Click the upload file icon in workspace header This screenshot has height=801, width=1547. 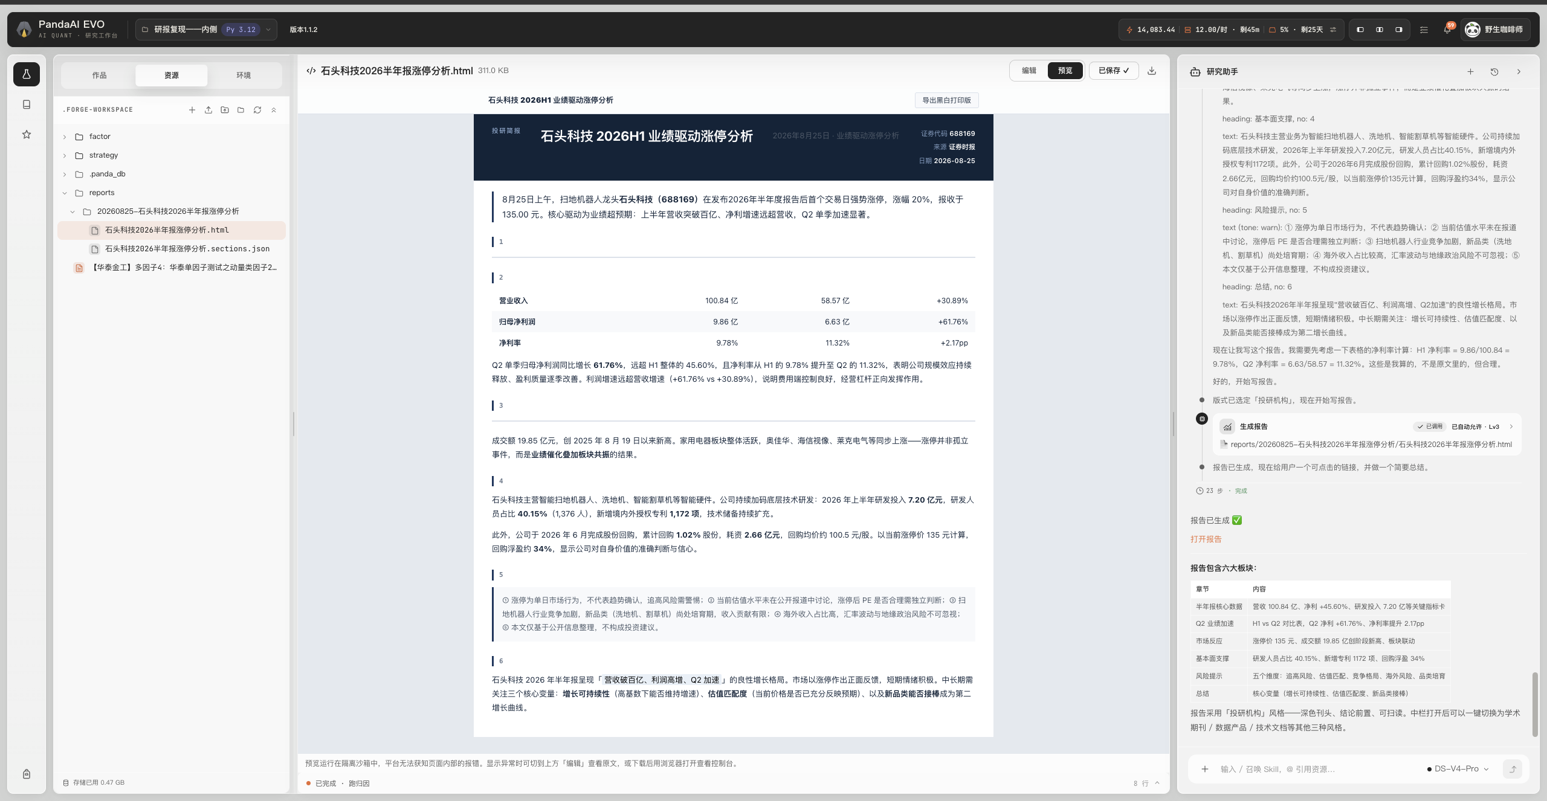[208, 110]
